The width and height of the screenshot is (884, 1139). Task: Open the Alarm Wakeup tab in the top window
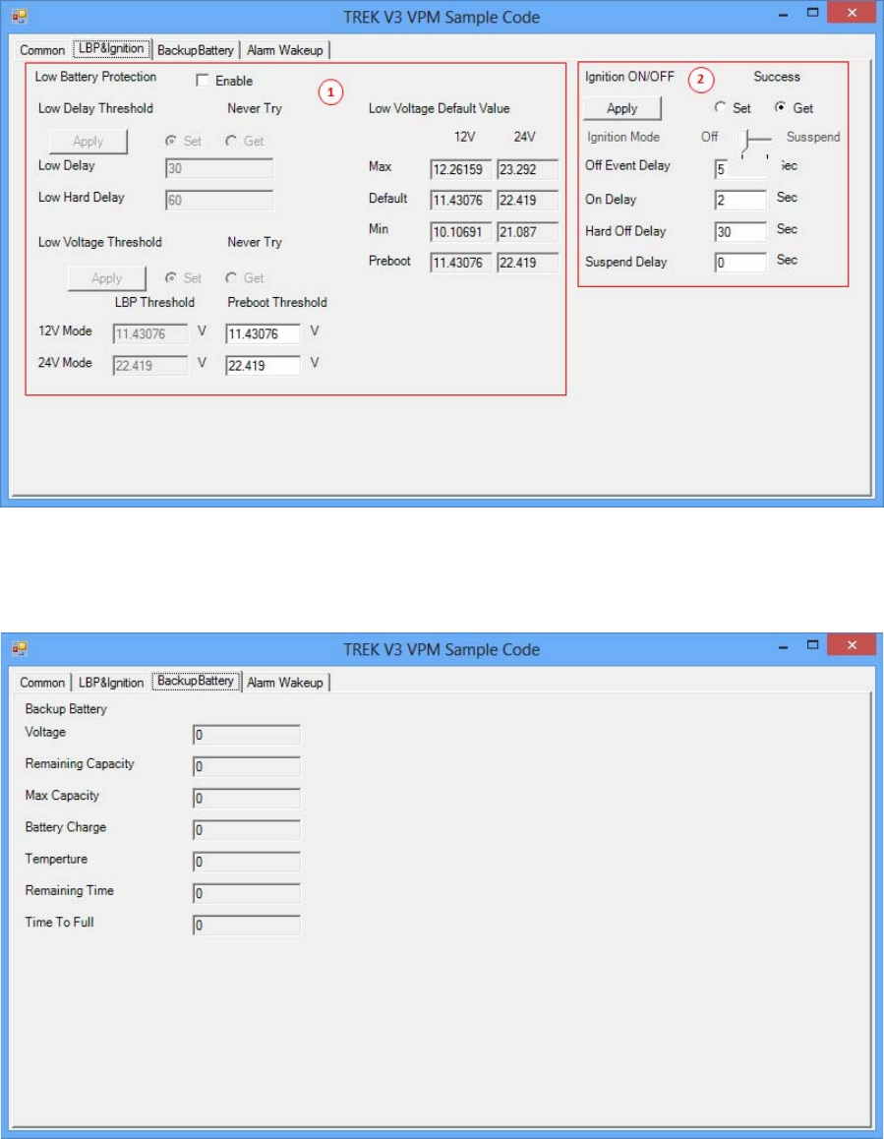click(x=285, y=50)
